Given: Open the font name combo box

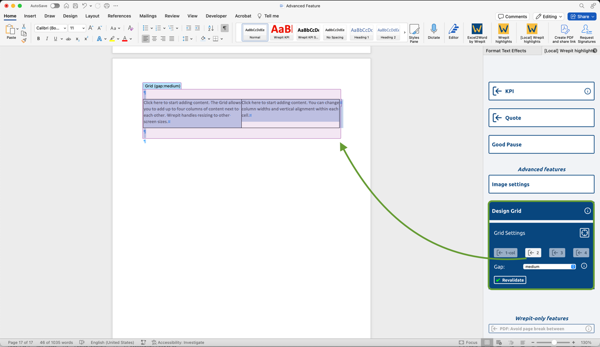Looking at the screenshot, I should [x=51, y=28].
